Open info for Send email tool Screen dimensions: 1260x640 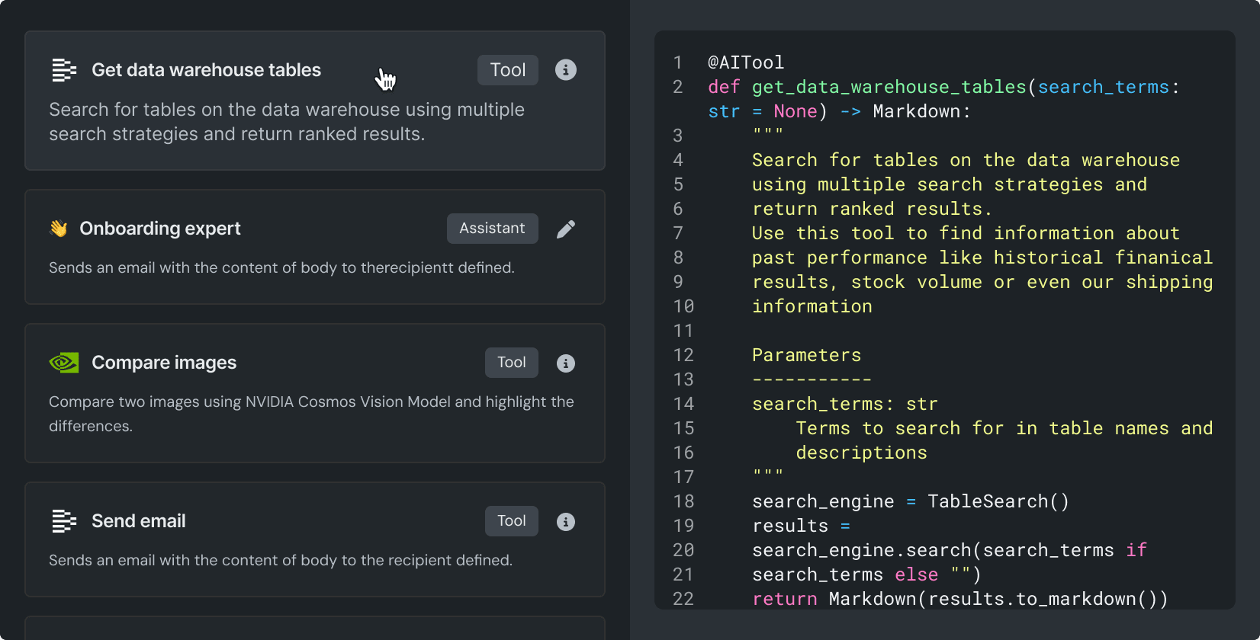pyautogui.click(x=565, y=521)
